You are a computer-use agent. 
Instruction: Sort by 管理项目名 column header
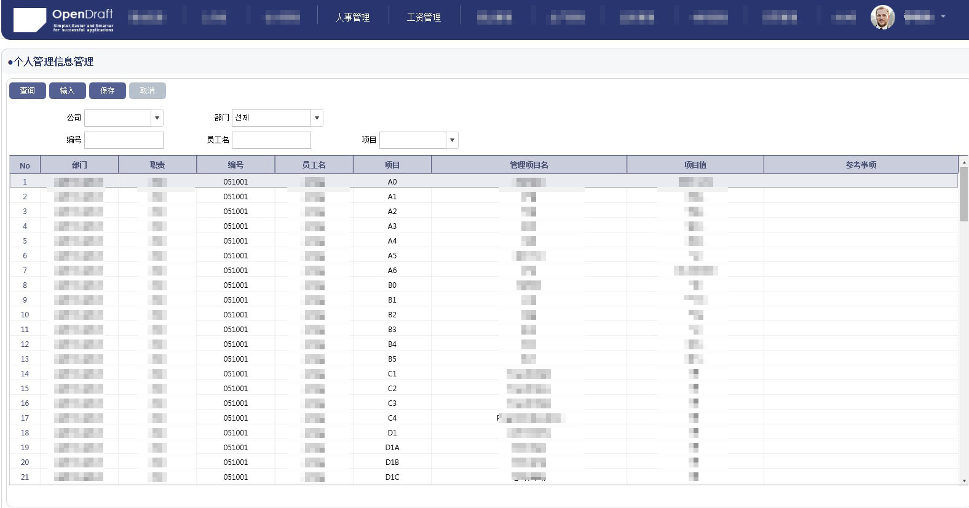529,165
